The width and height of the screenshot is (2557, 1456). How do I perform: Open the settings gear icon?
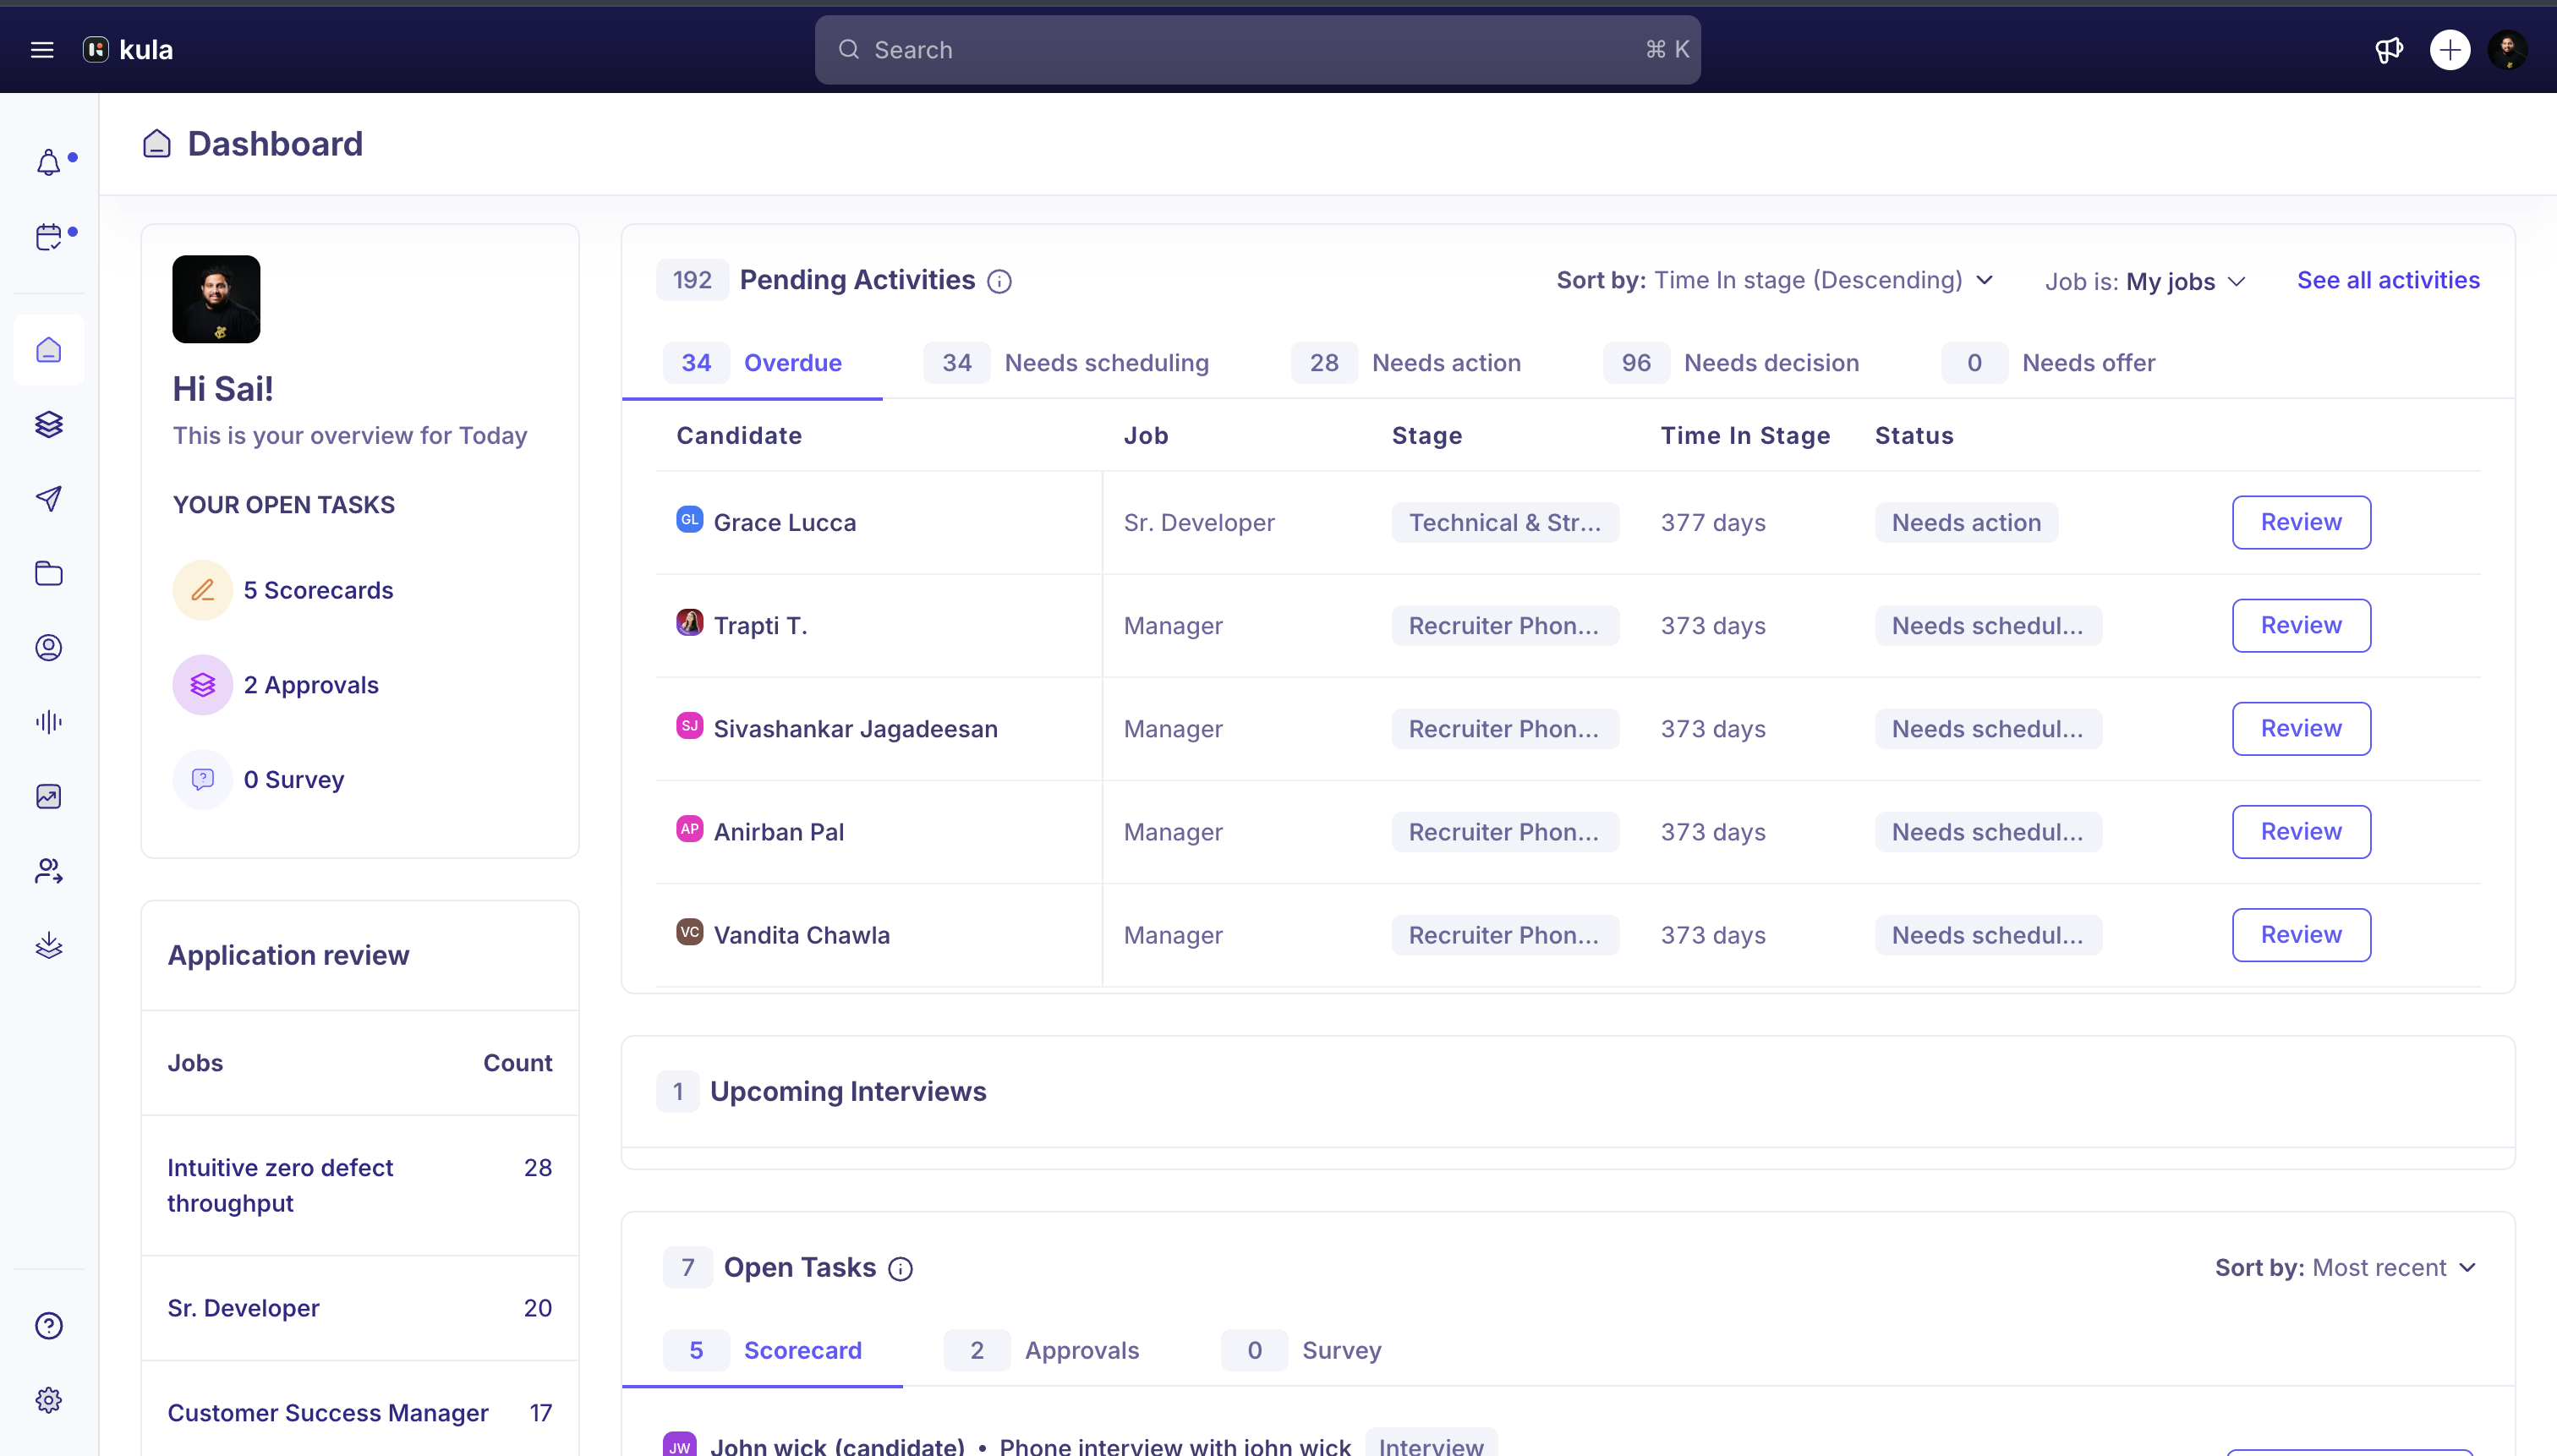(x=48, y=1399)
